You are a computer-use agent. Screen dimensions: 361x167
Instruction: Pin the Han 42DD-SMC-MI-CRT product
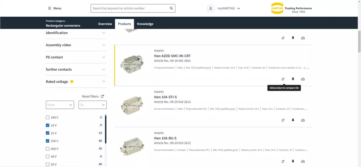(293, 79)
